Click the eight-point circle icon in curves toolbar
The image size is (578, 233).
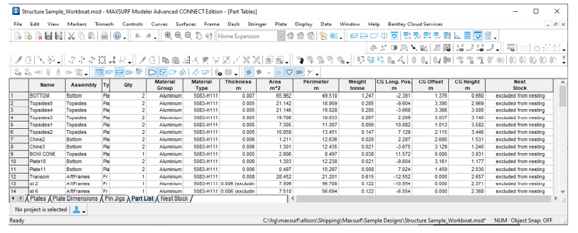(x=102, y=60)
